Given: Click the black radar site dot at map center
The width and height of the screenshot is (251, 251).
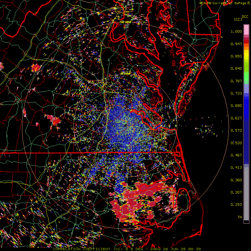Looking at the screenshot, I should tap(125, 126).
